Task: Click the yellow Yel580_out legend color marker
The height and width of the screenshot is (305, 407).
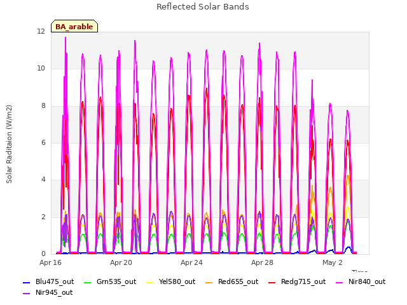Action: pyautogui.click(x=150, y=282)
